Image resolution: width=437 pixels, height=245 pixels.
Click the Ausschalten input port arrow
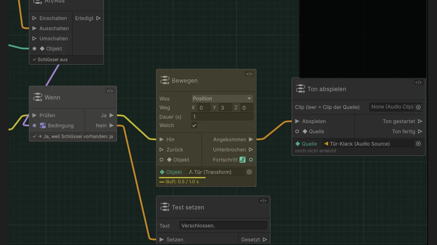(x=34, y=29)
